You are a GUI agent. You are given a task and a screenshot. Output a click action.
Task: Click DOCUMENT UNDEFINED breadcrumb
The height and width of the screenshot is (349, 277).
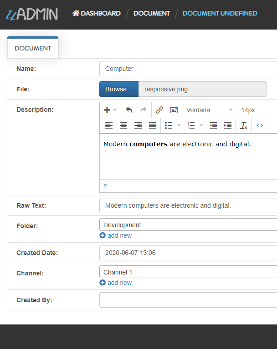[220, 13]
